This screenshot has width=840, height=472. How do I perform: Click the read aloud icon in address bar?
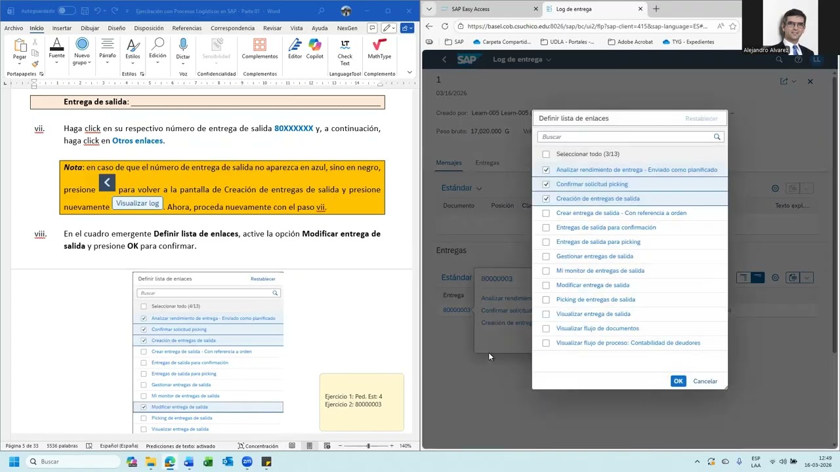[721, 26]
